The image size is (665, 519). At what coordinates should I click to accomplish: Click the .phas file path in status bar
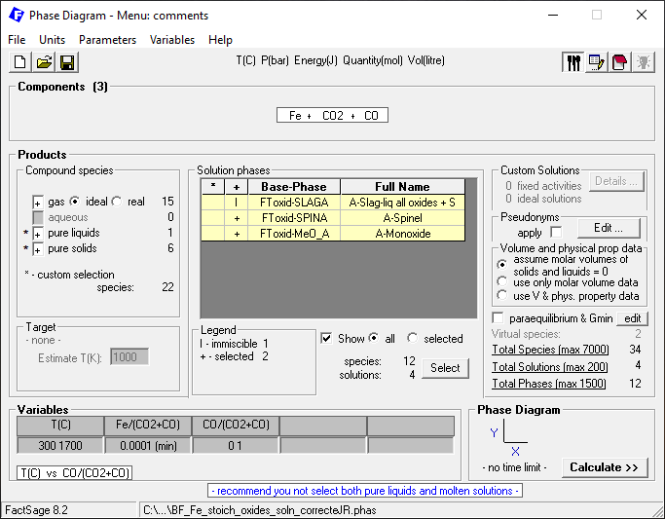260,510
